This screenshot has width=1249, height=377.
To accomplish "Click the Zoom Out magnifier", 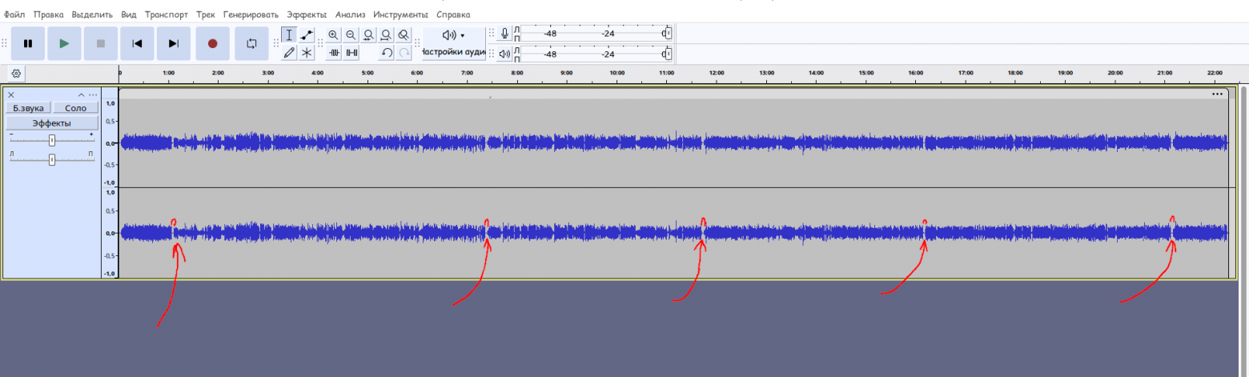I will pos(351,35).
